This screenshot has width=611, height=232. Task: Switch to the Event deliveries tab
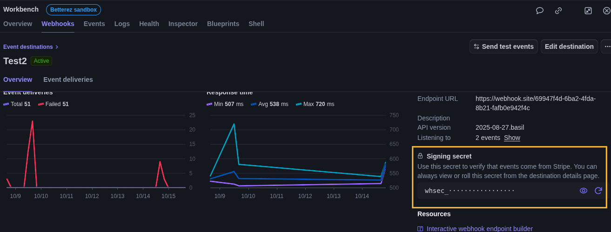coord(68,80)
